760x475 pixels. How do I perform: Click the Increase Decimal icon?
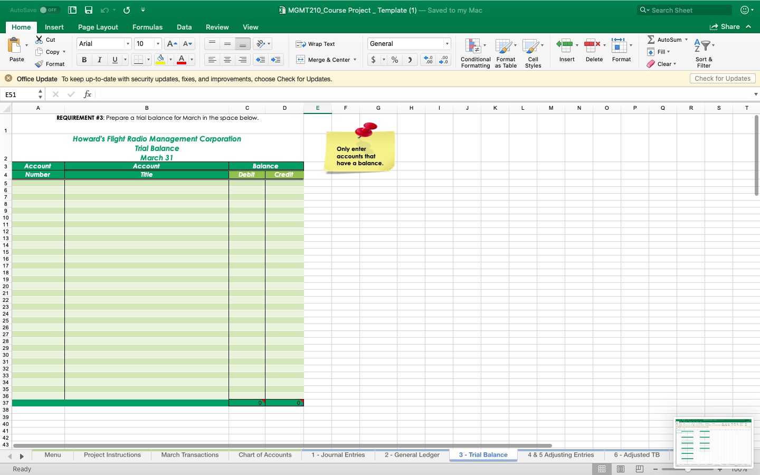[429, 60]
